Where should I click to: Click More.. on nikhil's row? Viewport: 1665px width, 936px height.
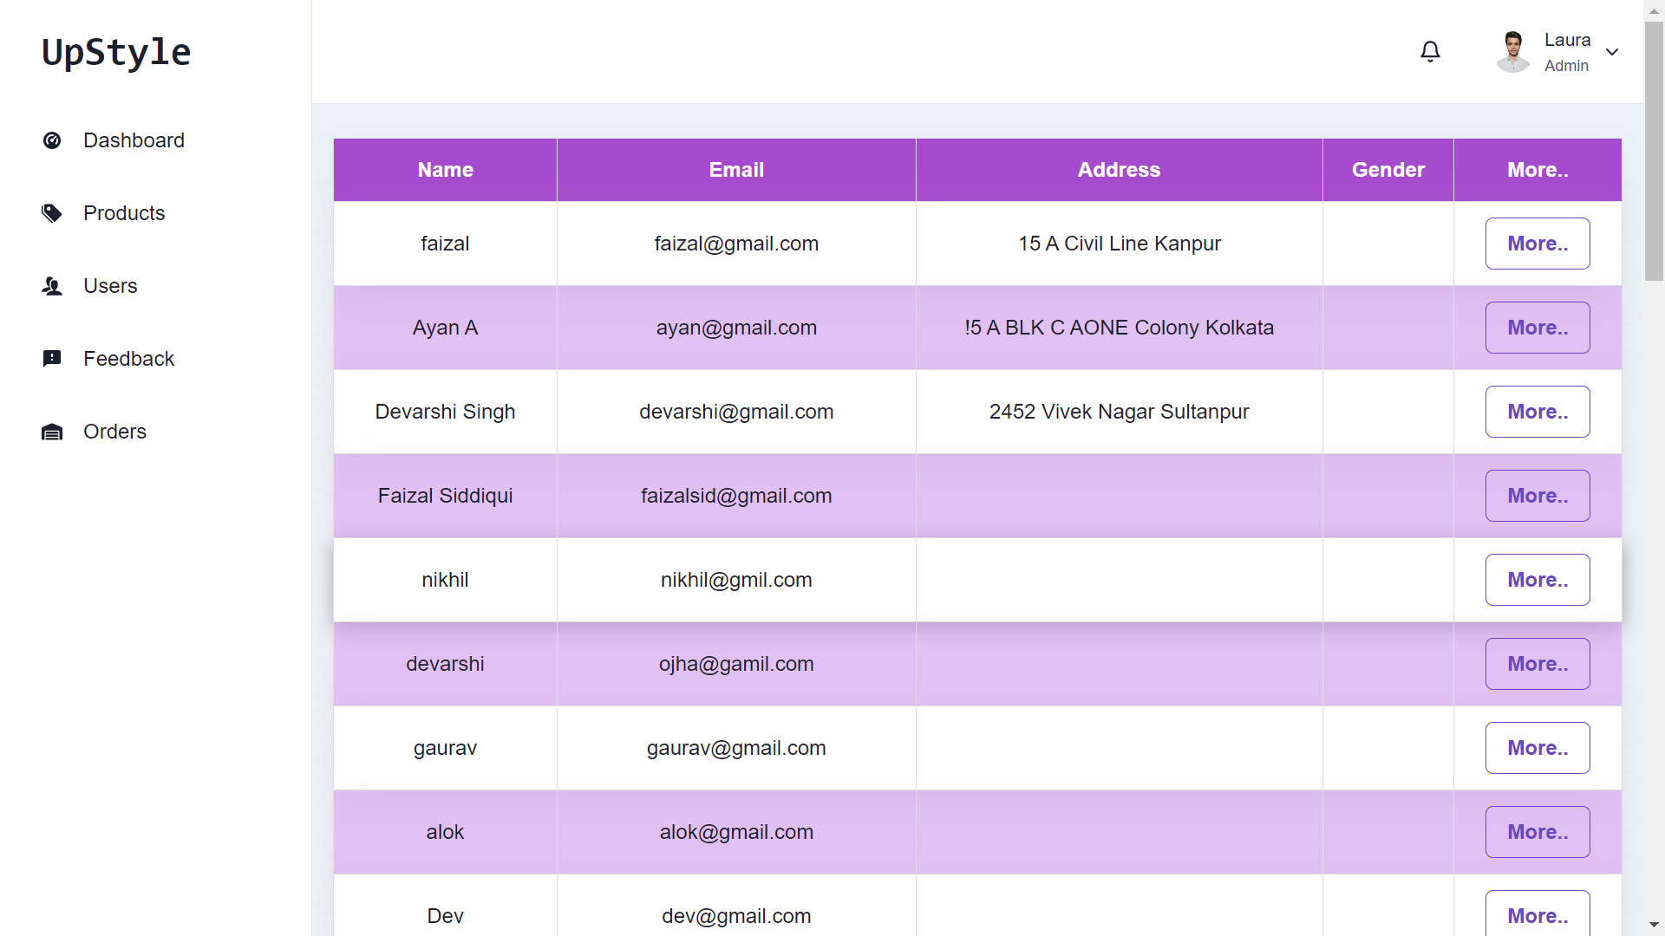(x=1537, y=580)
